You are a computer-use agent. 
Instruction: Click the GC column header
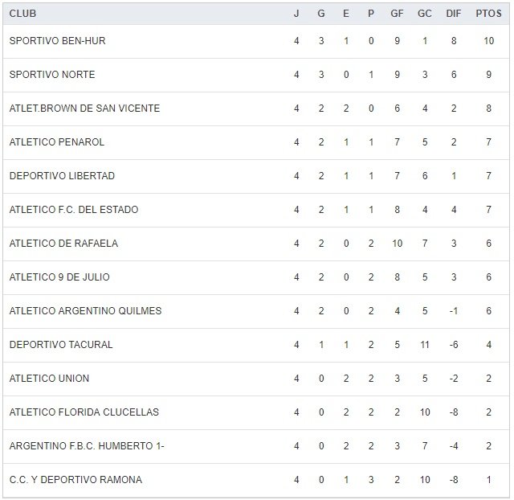(425, 14)
